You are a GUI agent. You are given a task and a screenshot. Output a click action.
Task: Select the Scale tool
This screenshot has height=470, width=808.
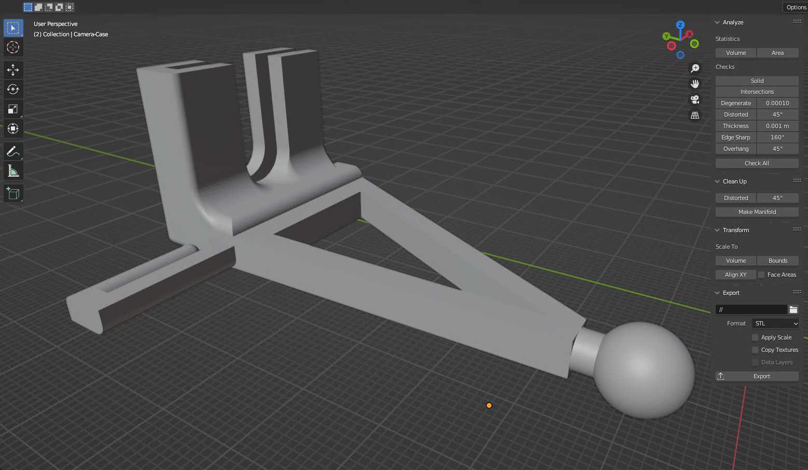pyautogui.click(x=13, y=109)
